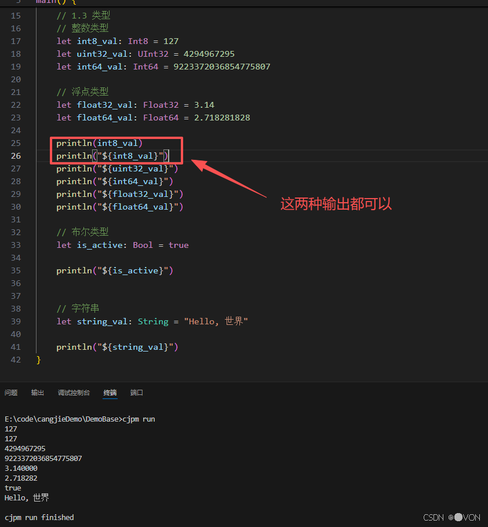Click the UInt32 type on line 18
Screen dimensions: 488x527
[x=153, y=54]
